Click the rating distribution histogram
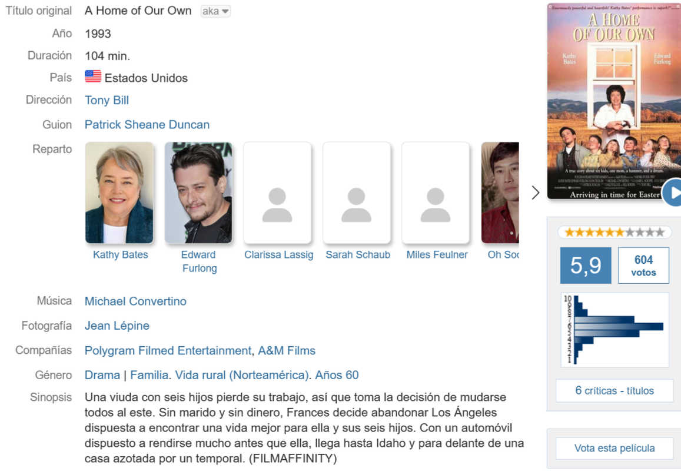Image resolution: width=681 pixels, height=471 pixels. coord(615,330)
